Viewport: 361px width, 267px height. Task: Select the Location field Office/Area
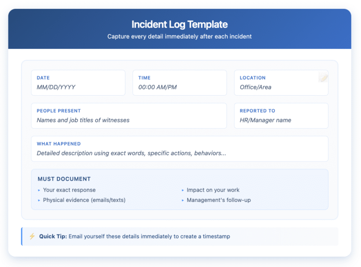click(281, 83)
